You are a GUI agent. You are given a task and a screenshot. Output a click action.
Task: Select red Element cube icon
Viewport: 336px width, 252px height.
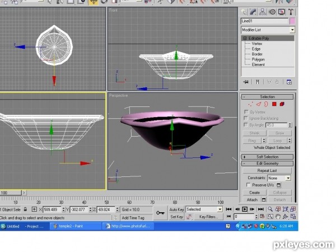(282, 104)
